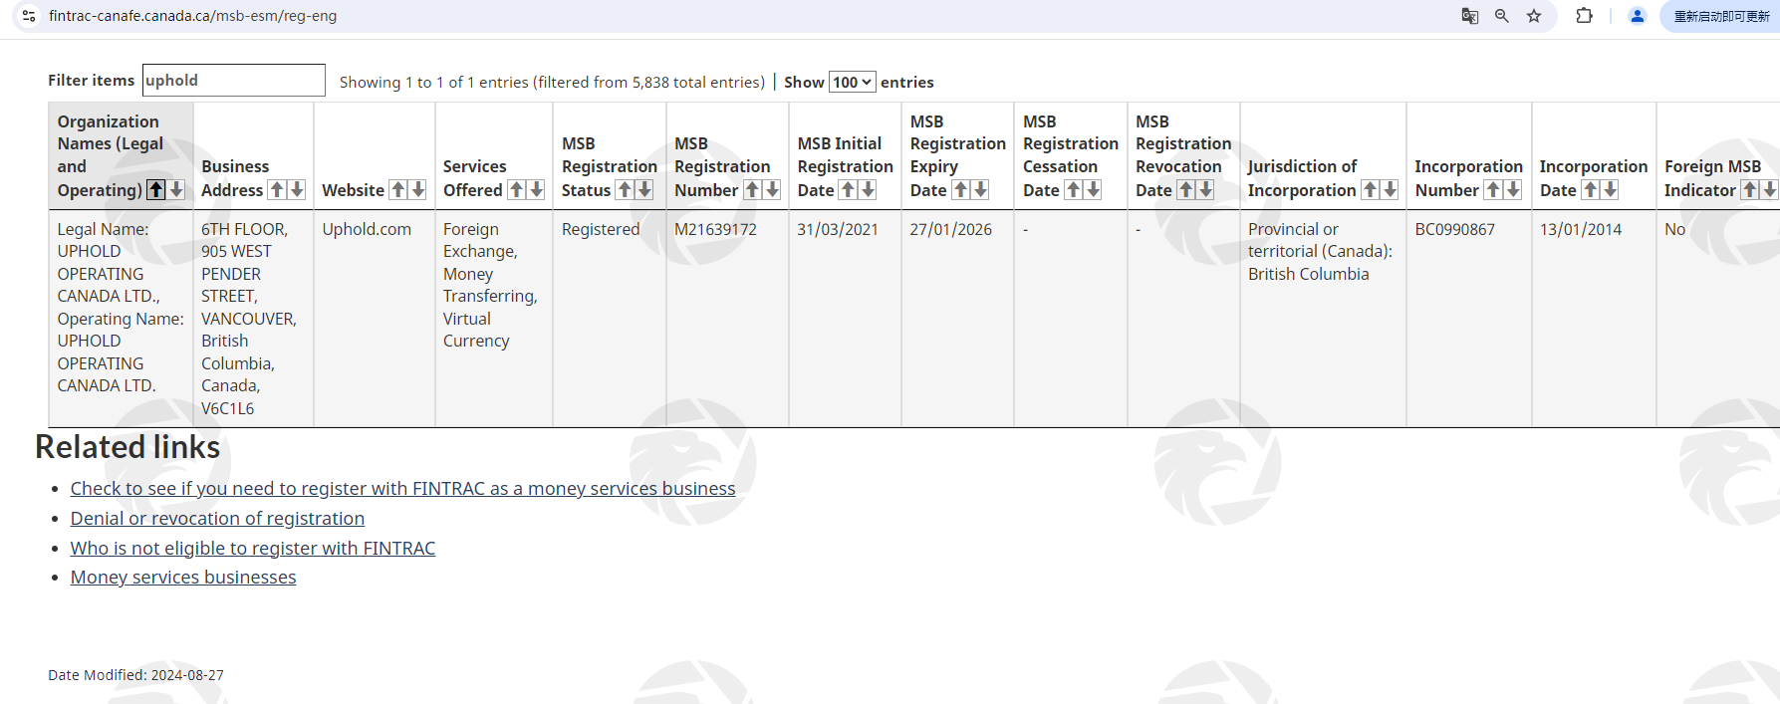1780x704 pixels.
Task: Sort MSB Registration Number descending
Action: pyautogui.click(x=772, y=189)
